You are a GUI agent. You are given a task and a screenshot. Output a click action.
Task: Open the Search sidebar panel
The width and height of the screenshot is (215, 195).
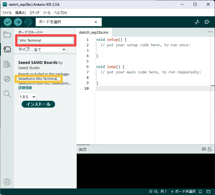click(7, 94)
